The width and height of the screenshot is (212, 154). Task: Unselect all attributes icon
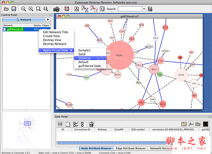tap(83, 124)
